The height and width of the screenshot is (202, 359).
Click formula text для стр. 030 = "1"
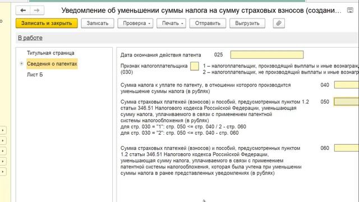pyautogui.click(x=183, y=127)
